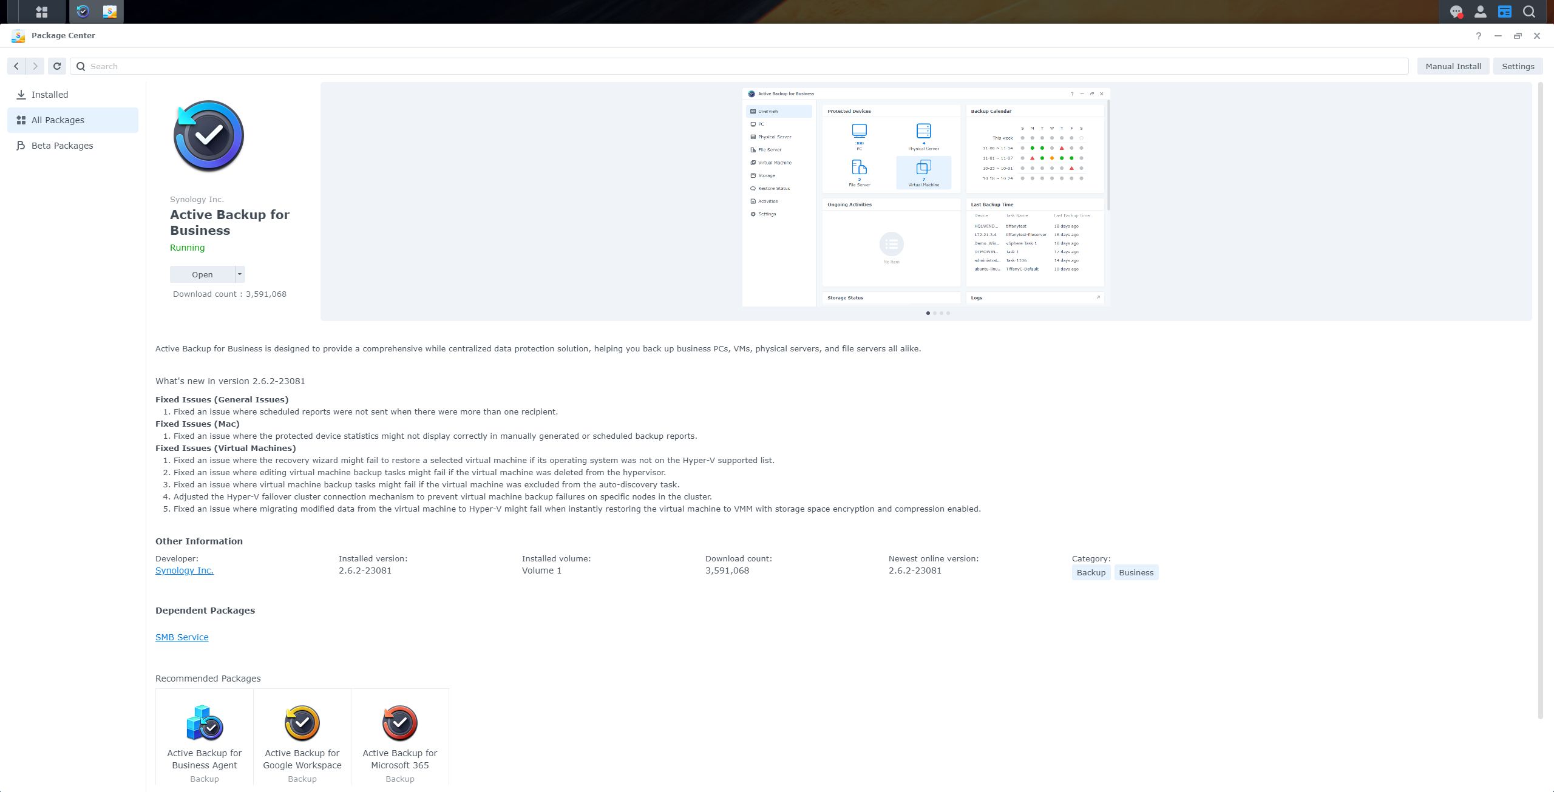This screenshot has width=1554, height=792.
Task: Open the Package Center help question mark
Action: pos(1479,36)
